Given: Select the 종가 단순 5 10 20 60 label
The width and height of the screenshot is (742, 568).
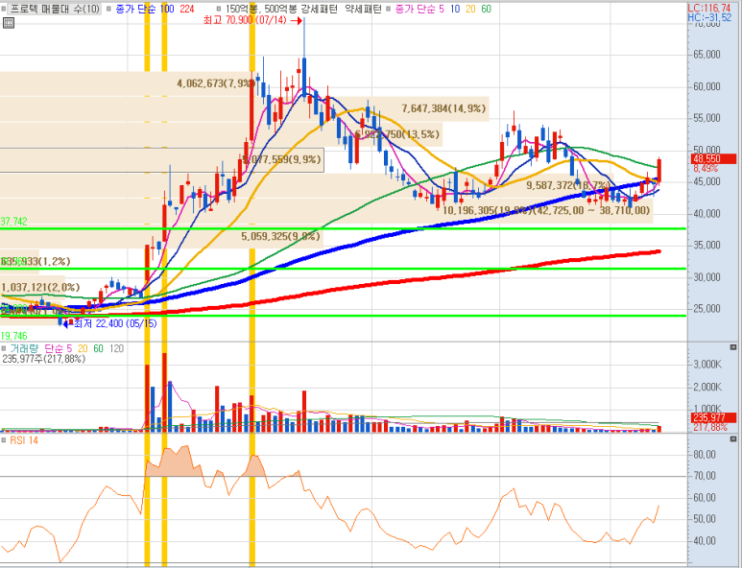Looking at the screenshot, I should [x=443, y=9].
